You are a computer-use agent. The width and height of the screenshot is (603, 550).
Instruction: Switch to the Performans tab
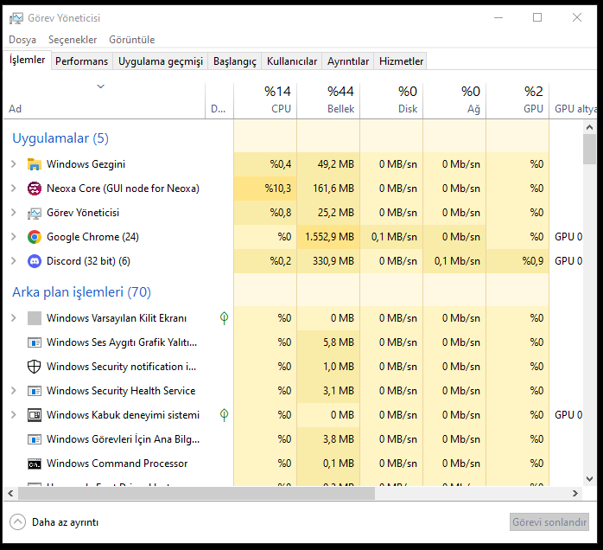tap(82, 61)
